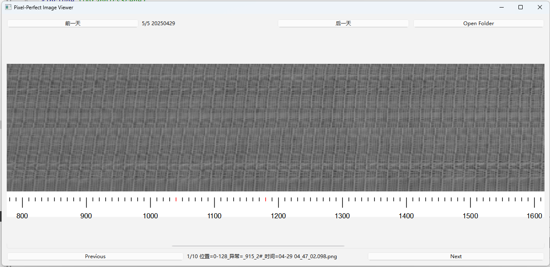Image resolution: width=550 pixels, height=267 pixels.
Task: Click the 1000 label on the ruler
Action: 150,216
